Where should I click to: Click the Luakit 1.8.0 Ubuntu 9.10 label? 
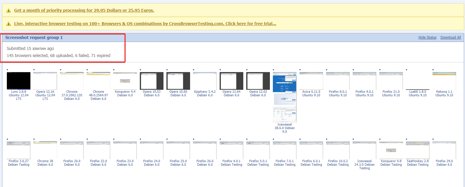(x=418, y=94)
